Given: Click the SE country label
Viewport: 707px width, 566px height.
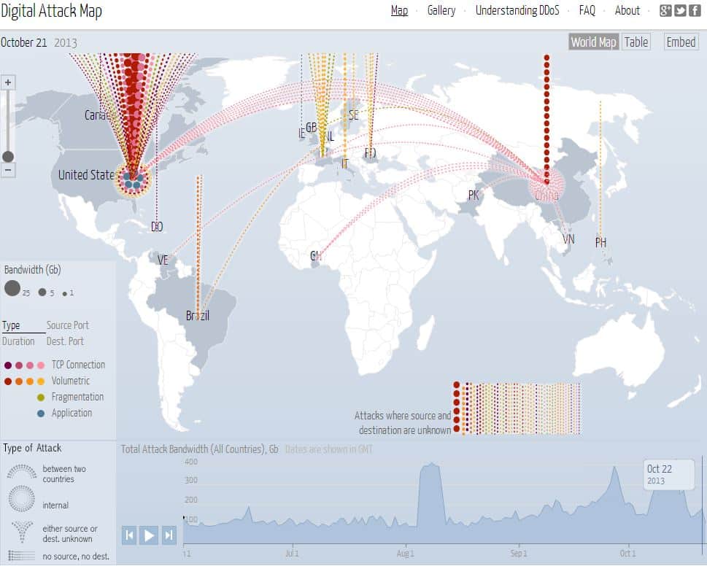Looking at the screenshot, I should (x=353, y=115).
